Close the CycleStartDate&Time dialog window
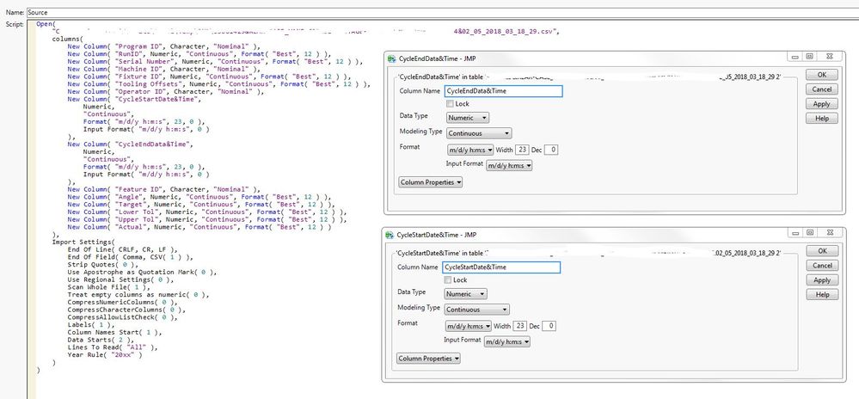Viewport: 859px width, 399px height. [830, 232]
